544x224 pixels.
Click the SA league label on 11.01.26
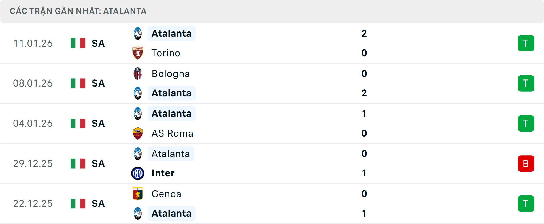(98, 43)
